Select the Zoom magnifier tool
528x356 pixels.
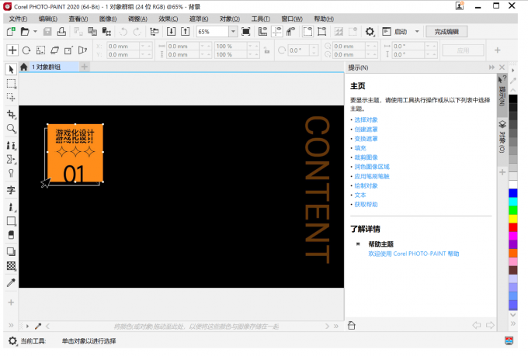point(11,129)
